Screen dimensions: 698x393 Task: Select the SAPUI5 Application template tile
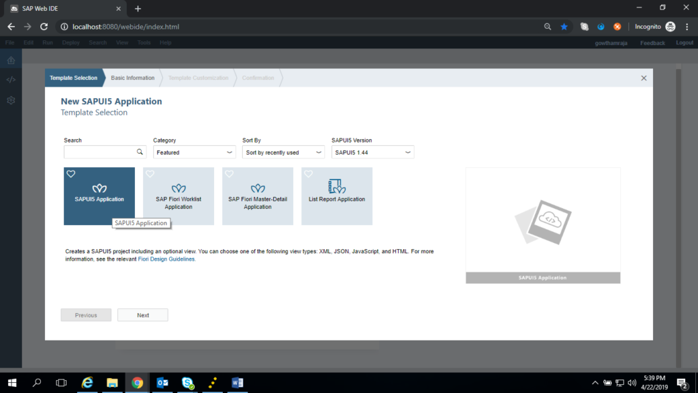pos(100,196)
